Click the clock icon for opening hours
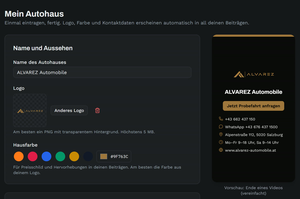The width and height of the screenshot is (300, 199). [221, 142]
